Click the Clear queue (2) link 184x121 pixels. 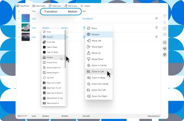[153, 116]
